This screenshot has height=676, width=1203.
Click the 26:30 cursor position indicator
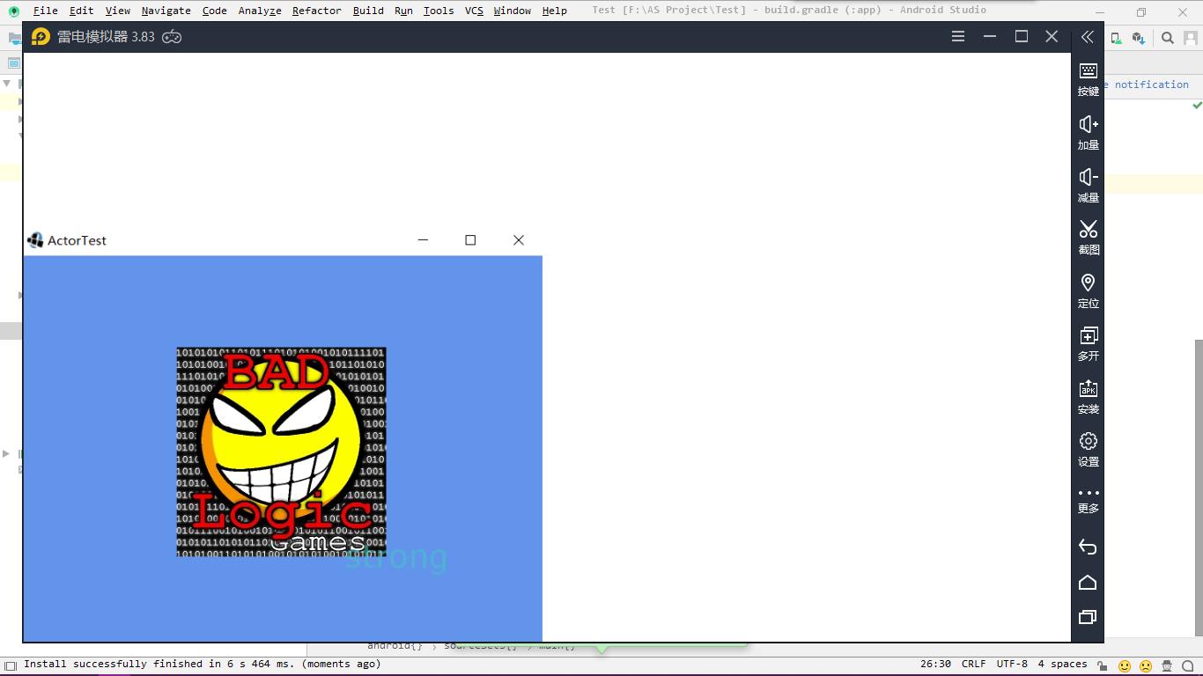point(935,665)
